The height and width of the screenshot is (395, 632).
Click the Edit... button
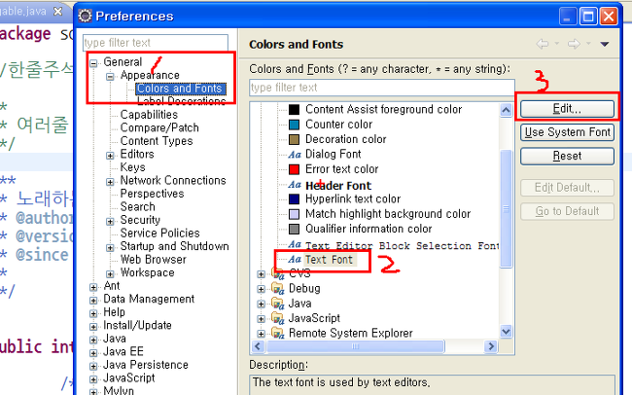(x=567, y=109)
